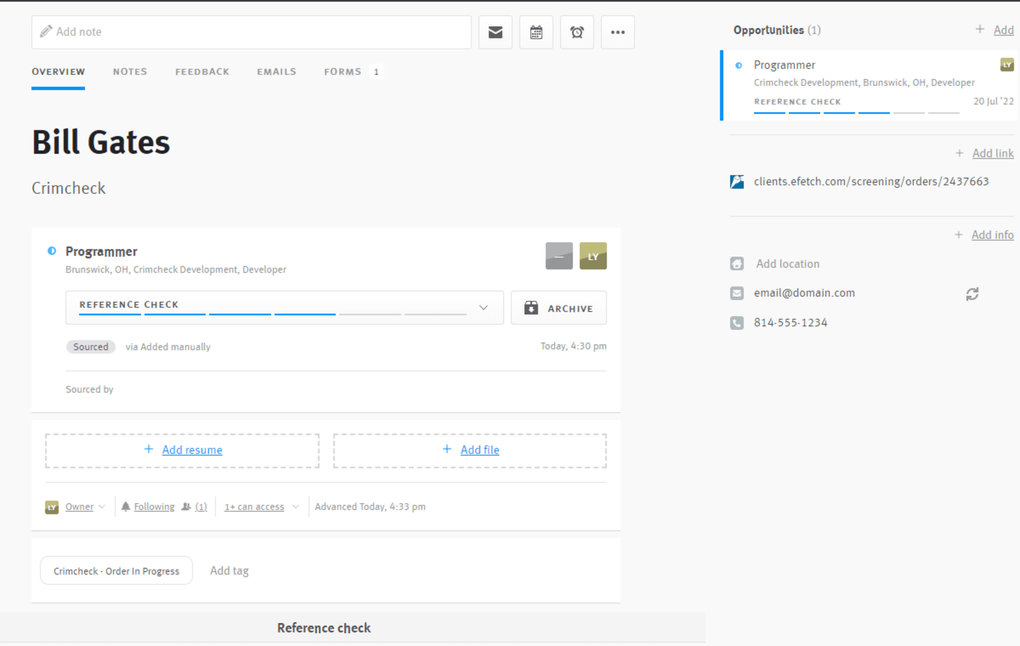The image size is (1020, 646).
Task: Click the email envelope toolbar icon
Action: [495, 32]
